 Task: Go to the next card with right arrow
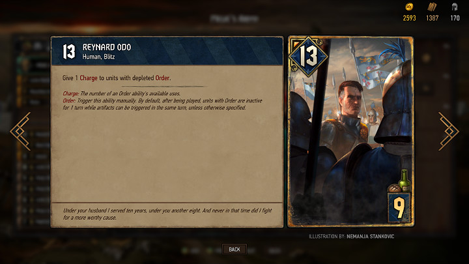(x=448, y=131)
